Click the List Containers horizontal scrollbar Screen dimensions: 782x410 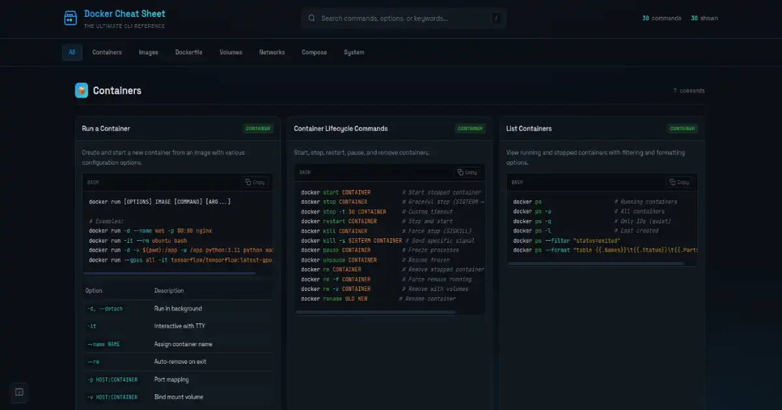pos(596,264)
